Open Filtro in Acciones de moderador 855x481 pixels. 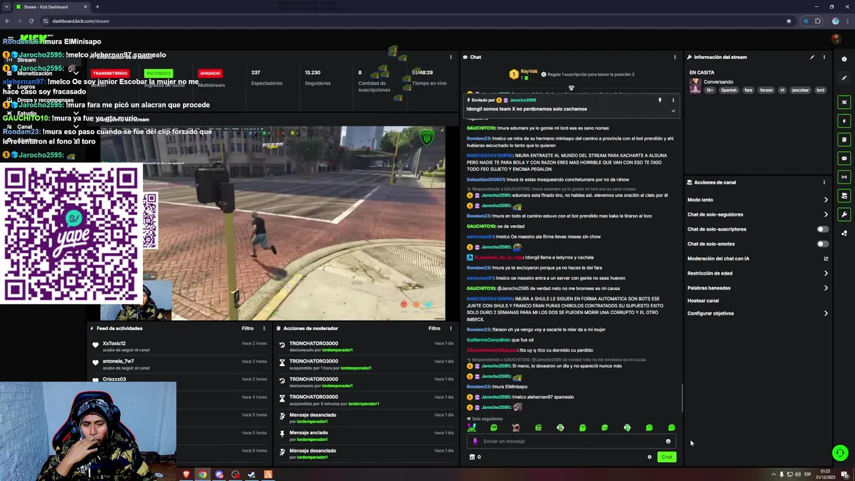coord(434,328)
